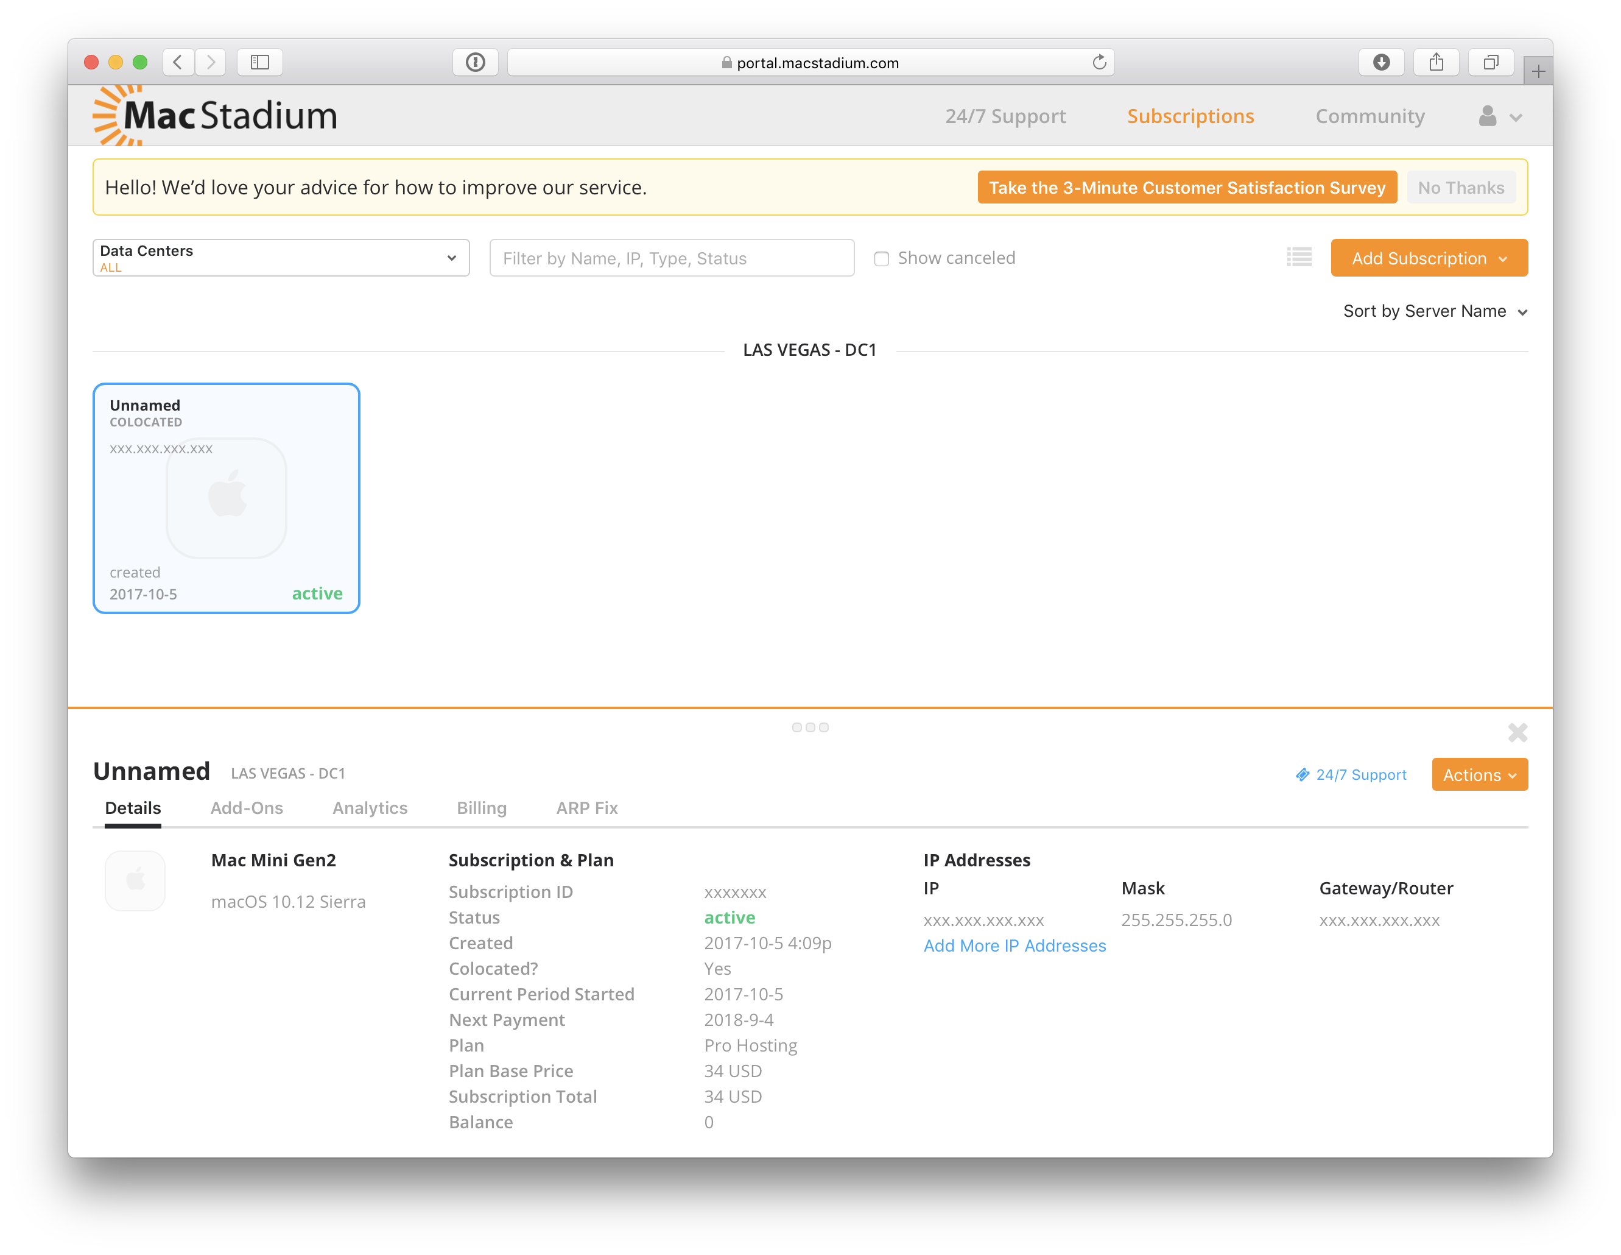Image resolution: width=1621 pixels, height=1255 pixels.
Task: Click the Pro Hosting plan value
Action: (x=750, y=1045)
